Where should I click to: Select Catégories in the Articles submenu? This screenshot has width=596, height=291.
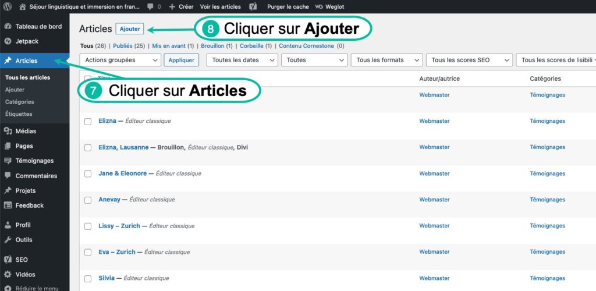[19, 102]
